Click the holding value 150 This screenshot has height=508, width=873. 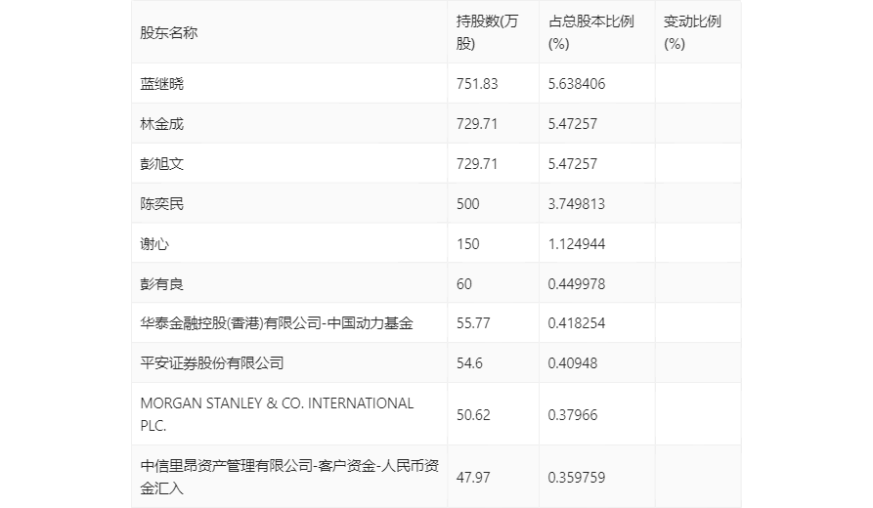pyautogui.click(x=467, y=244)
